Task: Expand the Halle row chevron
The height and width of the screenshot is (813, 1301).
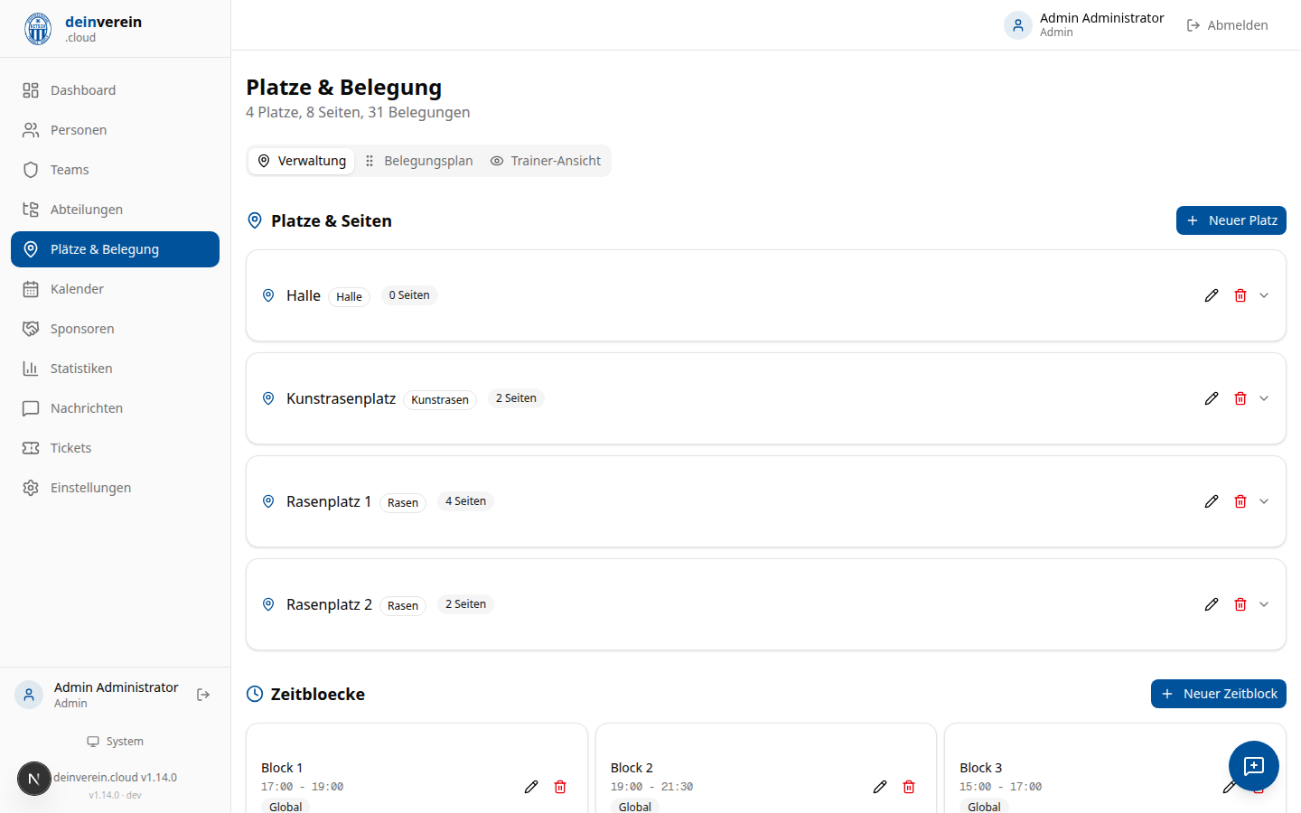Action: pos(1264,295)
